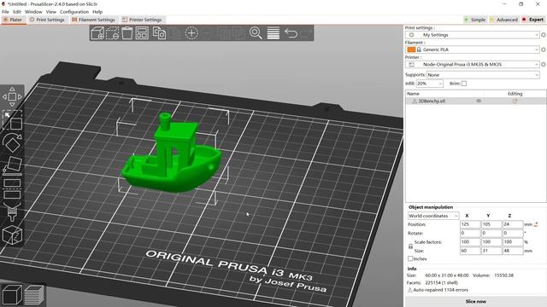
Task: Open the Printer preset dropdown
Action: click(473, 65)
